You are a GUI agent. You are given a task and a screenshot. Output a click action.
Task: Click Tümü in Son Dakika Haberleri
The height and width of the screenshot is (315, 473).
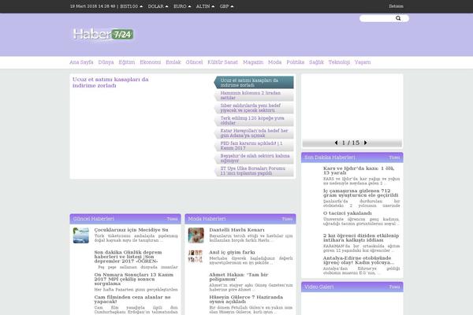[394, 157]
